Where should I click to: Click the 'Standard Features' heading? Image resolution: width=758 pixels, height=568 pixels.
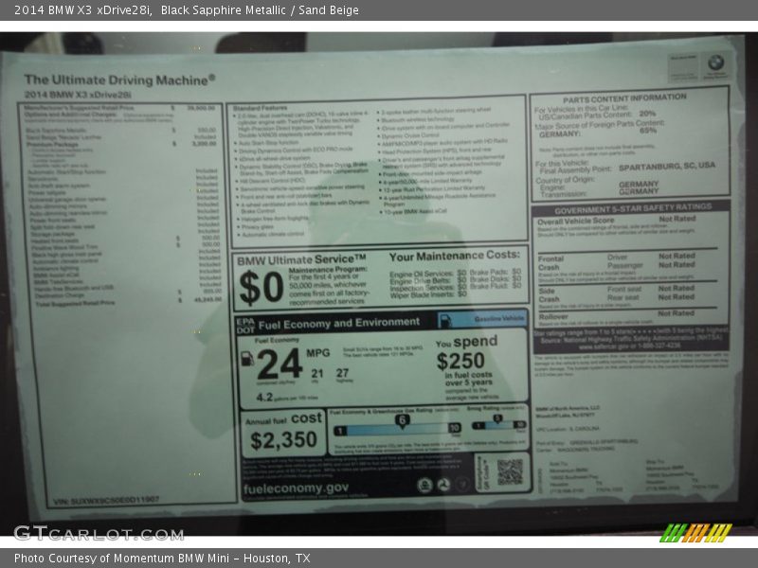pos(260,108)
